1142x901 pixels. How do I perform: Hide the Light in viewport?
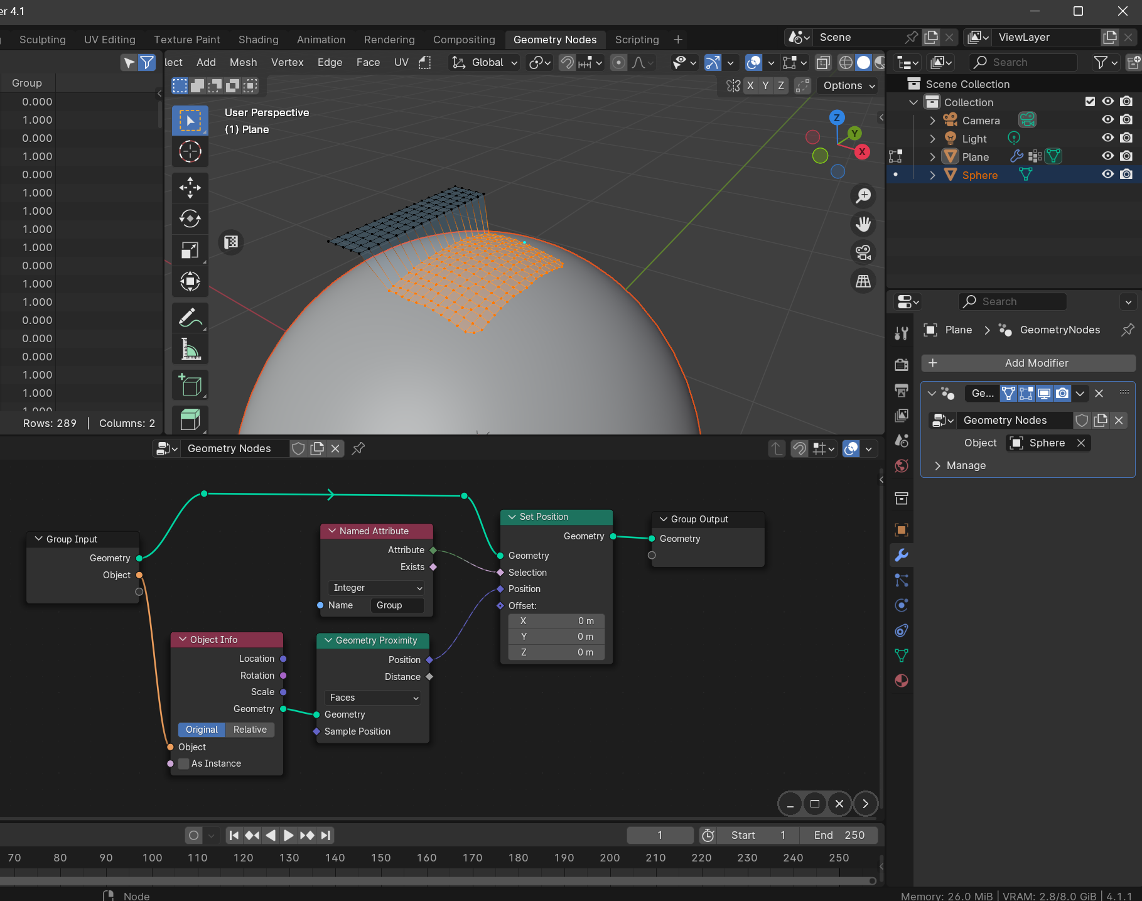[1108, 138]
